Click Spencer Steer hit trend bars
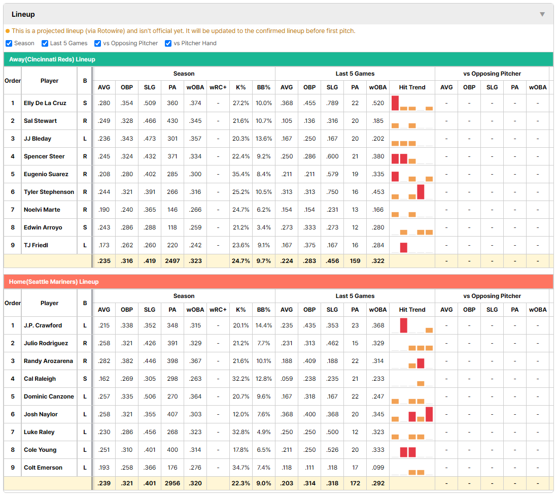 coord(412,156)
